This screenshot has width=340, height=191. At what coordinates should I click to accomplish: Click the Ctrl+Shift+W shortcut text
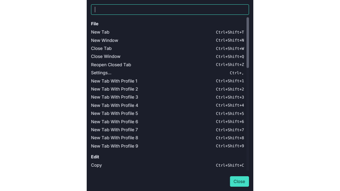tap(230, 48)
